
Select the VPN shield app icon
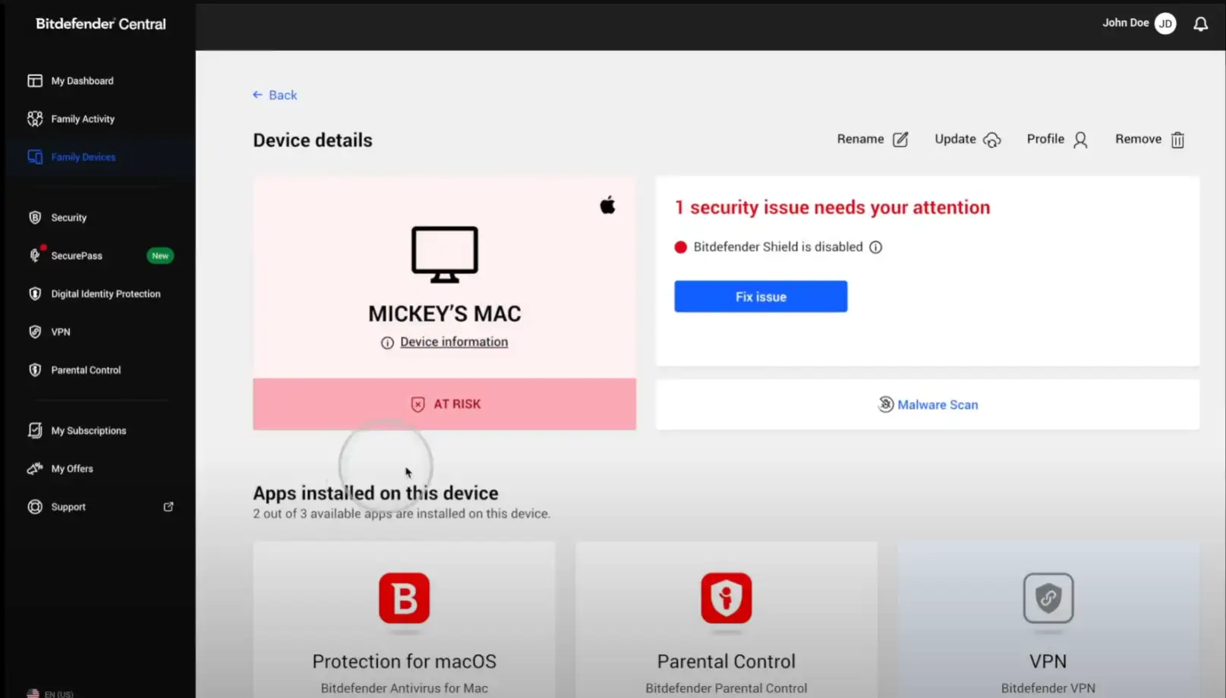[x=1048, y=598]
